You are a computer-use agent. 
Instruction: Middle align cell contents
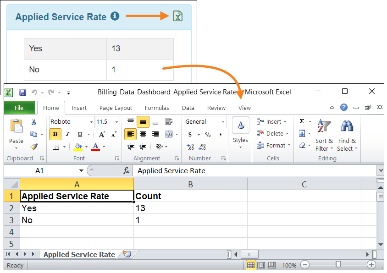(143, 122)
